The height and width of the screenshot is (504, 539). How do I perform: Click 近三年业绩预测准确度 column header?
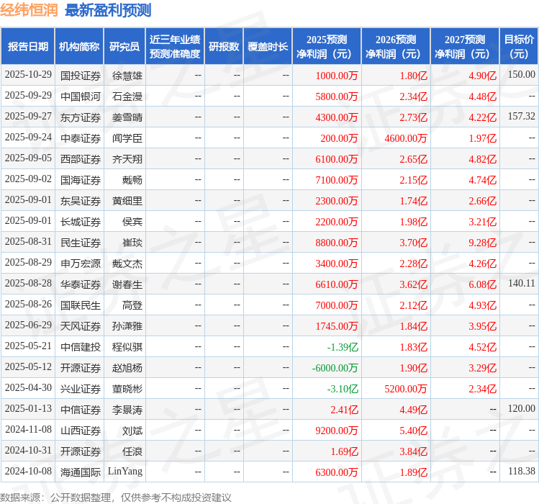[x=174, y=47]
